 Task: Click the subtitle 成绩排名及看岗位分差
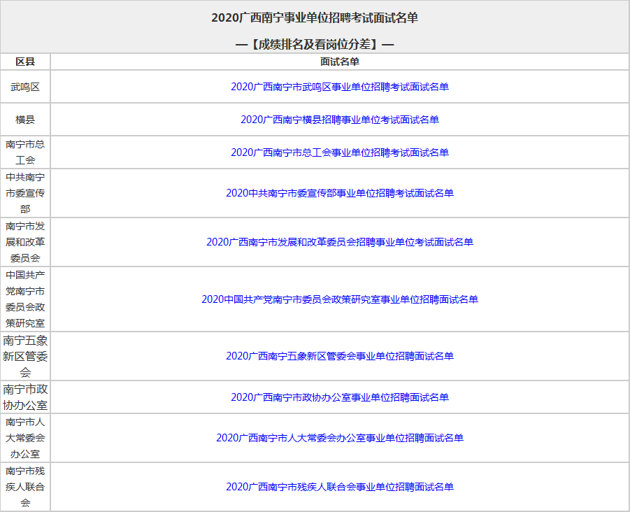[315, 44]
